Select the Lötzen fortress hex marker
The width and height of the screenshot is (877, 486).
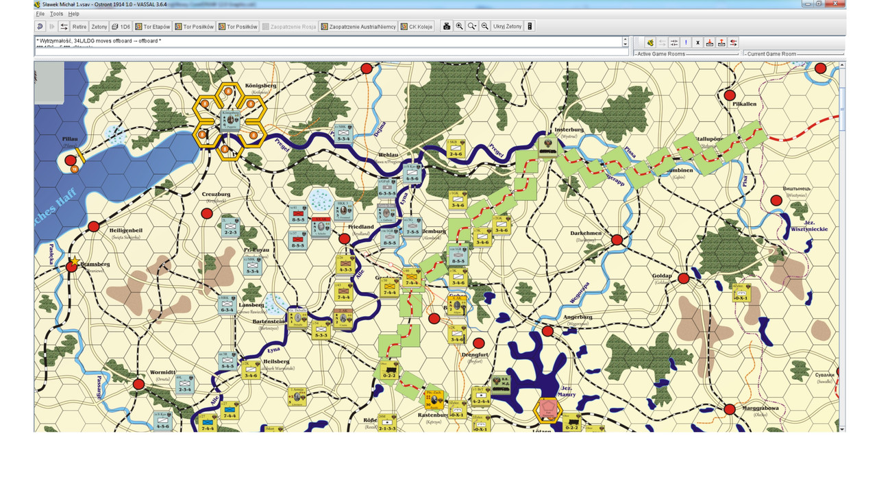coord(547,410)
